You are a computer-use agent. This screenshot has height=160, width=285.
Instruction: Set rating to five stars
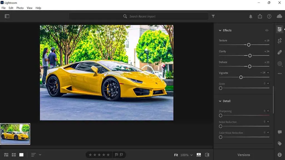coord(108,155)
